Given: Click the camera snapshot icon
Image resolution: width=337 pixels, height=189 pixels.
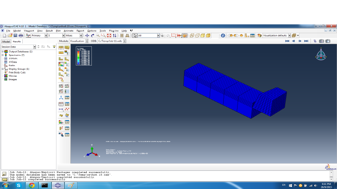Looking at the screenshot, I should (x=321, y=41).
